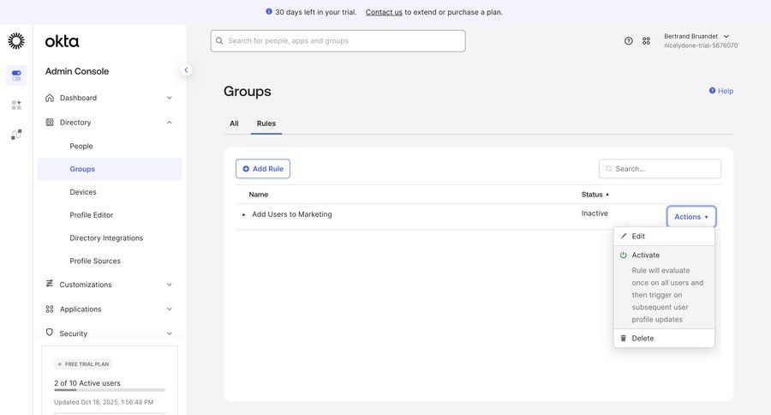Expand the Customizations chevron
This screenshot has height=415, width=771.
point(169,285)
